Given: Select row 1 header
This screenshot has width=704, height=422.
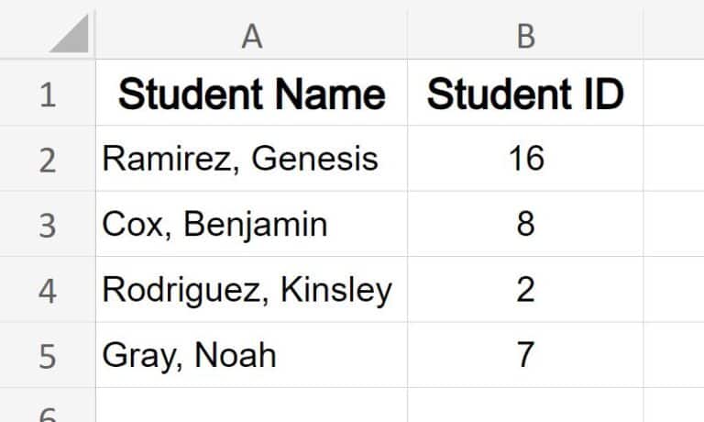Looking at the screenshot, I should coord(48,93).
